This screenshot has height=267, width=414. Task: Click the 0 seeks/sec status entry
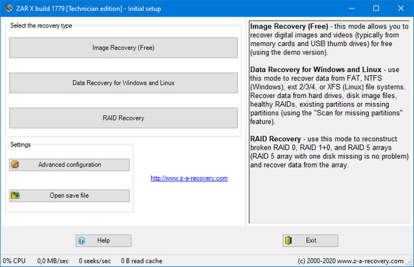pos(94,261)
